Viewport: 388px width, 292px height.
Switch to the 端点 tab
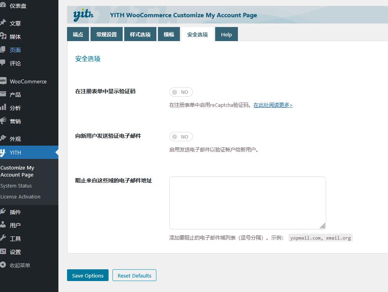click(78, 34)
